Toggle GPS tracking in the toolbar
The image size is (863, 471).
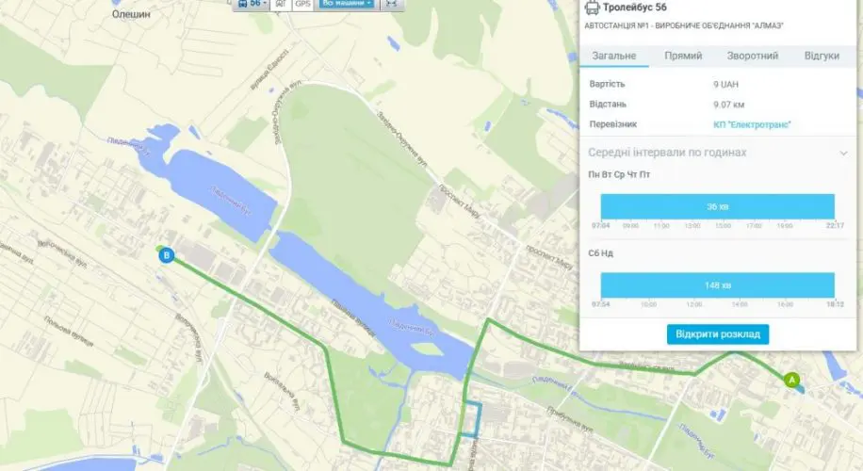(x=302, y=4)
